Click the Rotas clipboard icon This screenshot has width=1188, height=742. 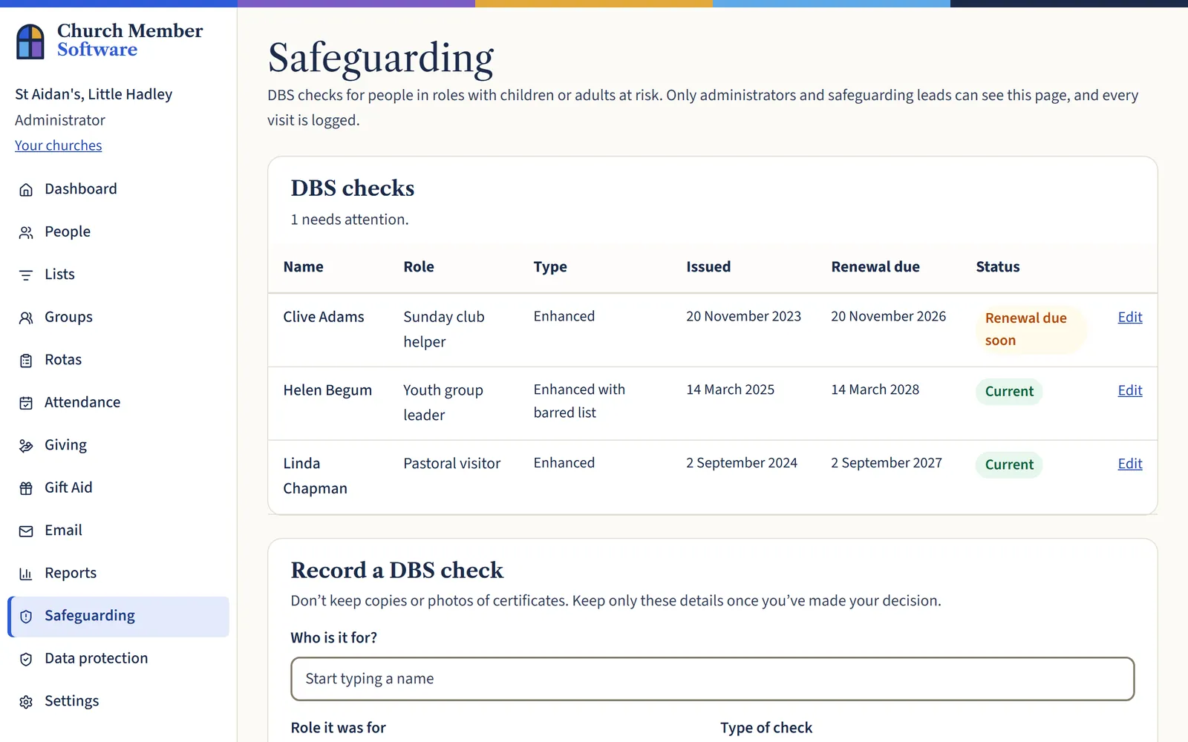[26, 361]
